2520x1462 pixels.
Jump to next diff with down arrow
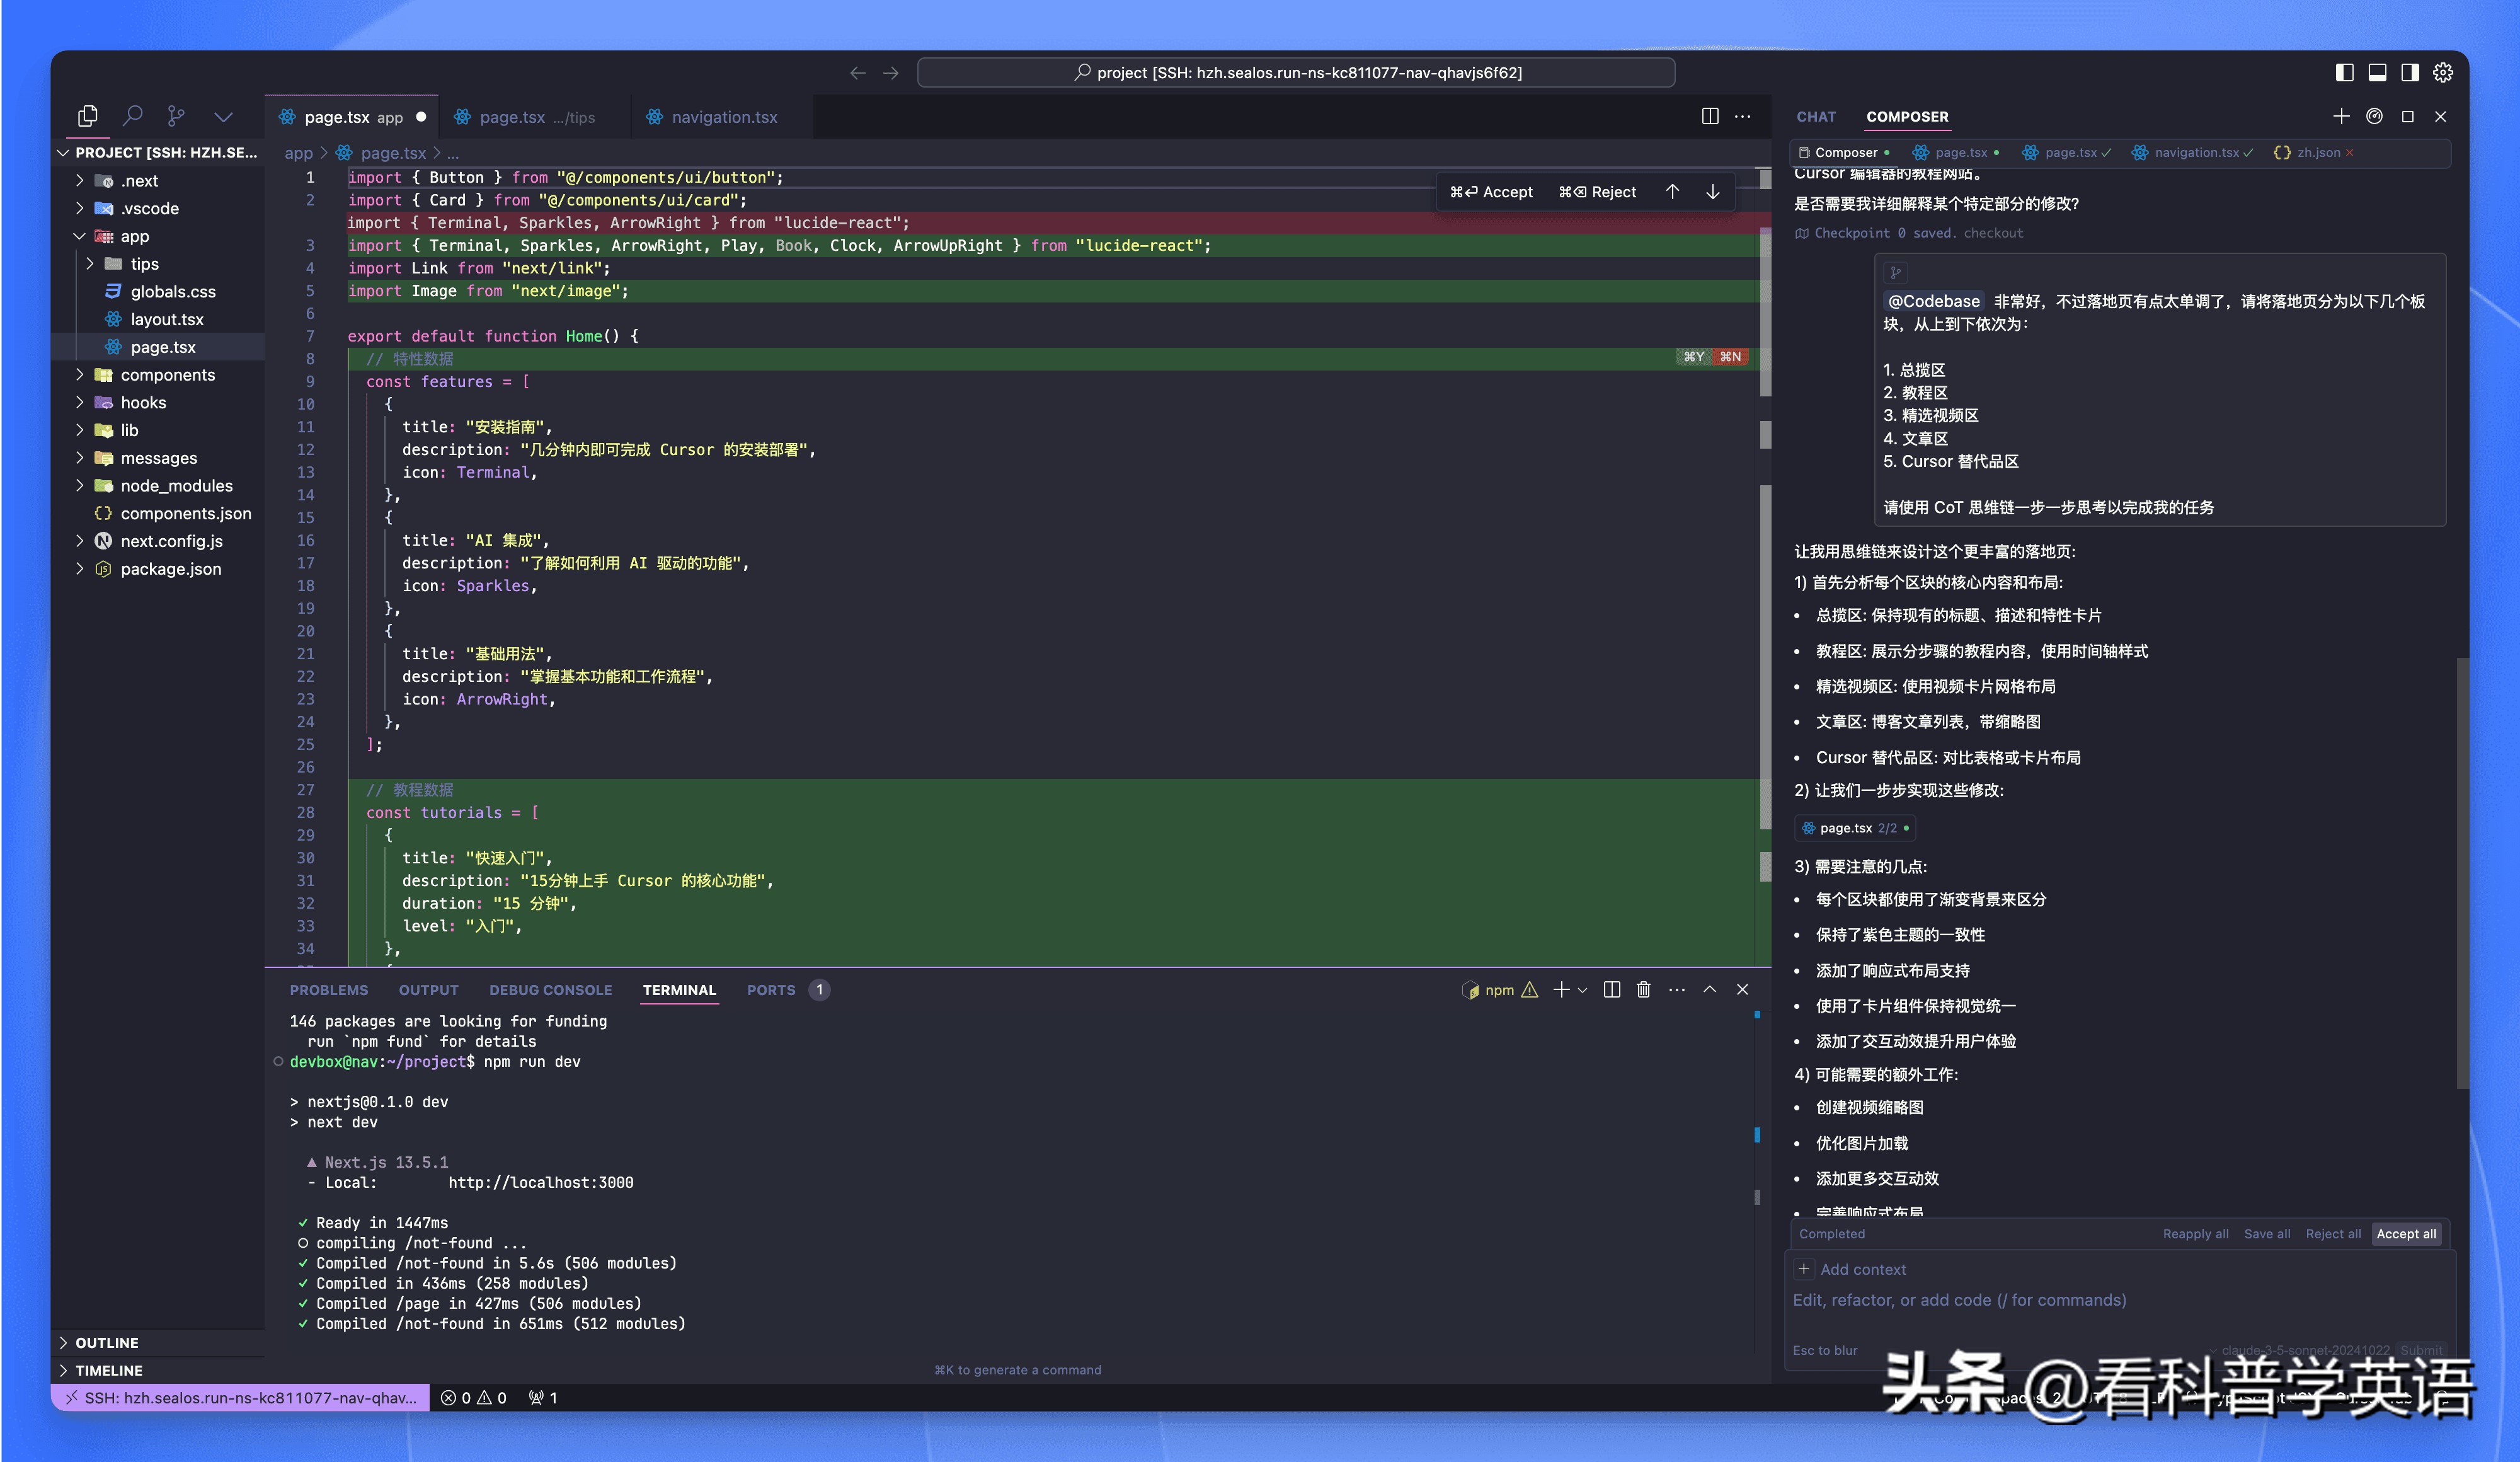(x=1713, y=191)
